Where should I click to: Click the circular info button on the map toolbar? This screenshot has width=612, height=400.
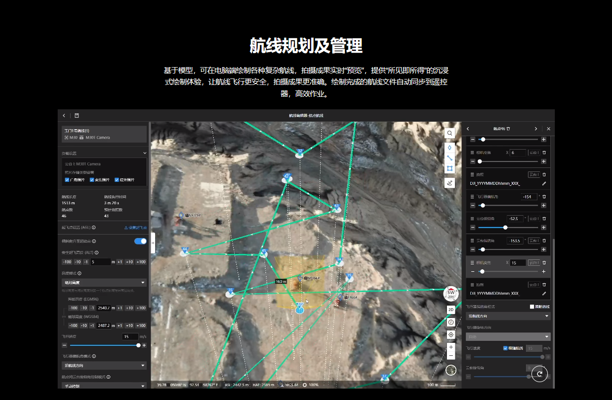pos(451,322)
